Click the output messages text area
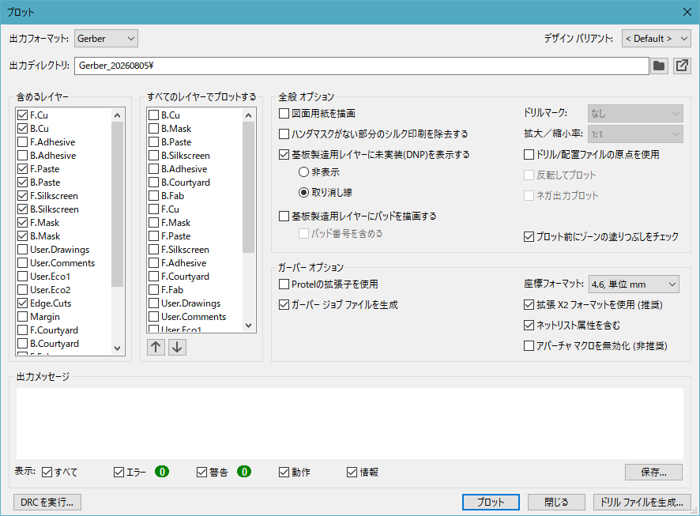The image size is (700, 516). pyautogui.click(x=349, y=424)
